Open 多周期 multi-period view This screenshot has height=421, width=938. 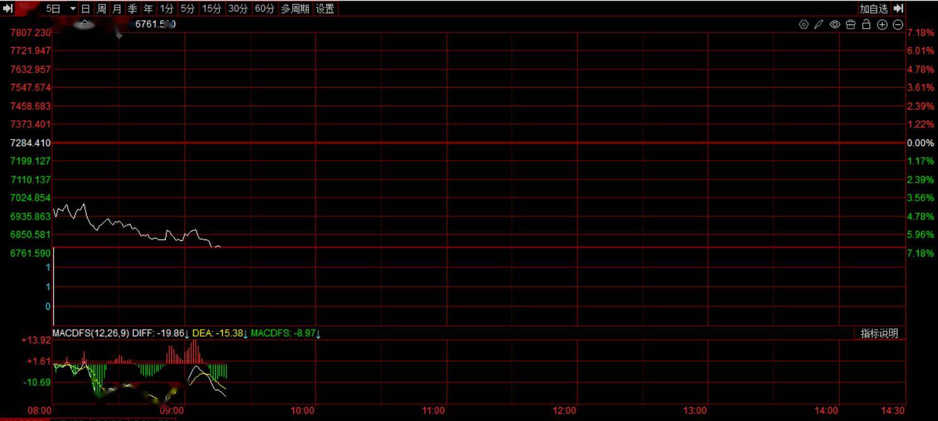295,9
